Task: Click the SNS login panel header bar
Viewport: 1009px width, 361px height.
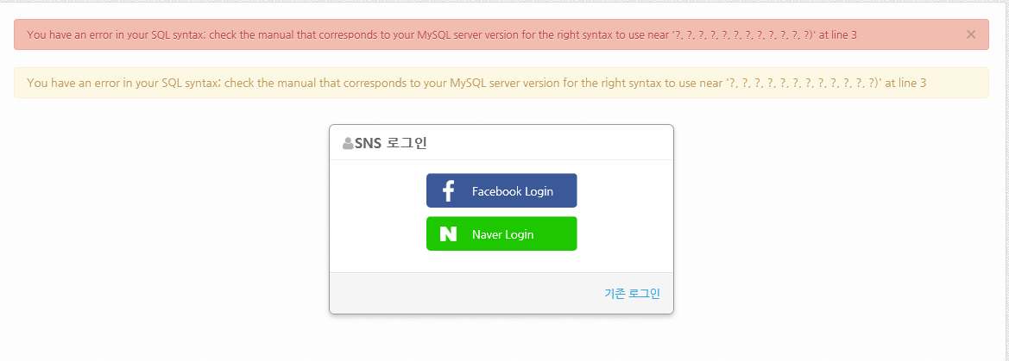Action: (501, 143)
